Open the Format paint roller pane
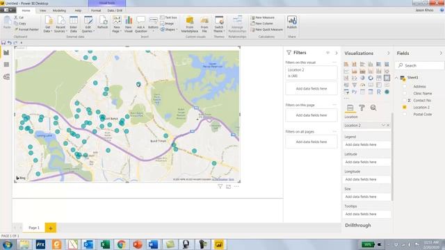The width and height of the screenshot is (445, 250). click(362, 108)
